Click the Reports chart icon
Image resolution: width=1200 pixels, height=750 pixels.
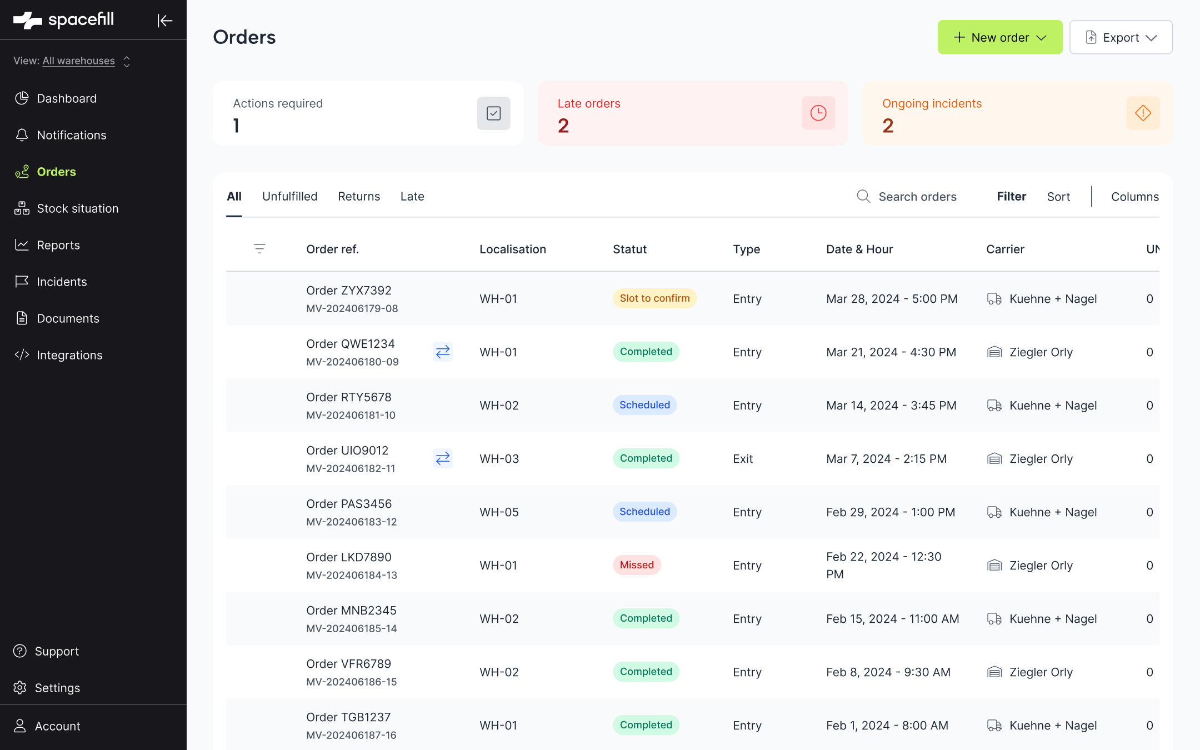[x=22, y=245]
